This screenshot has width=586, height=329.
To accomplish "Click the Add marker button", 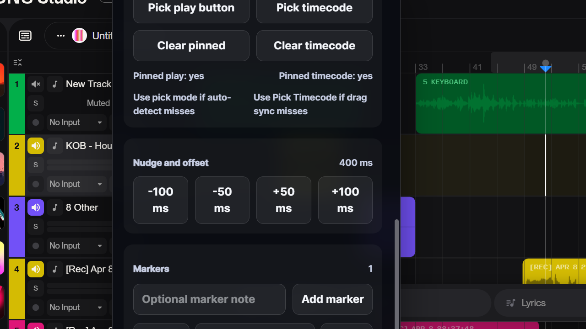I will (x=332, y=299).
